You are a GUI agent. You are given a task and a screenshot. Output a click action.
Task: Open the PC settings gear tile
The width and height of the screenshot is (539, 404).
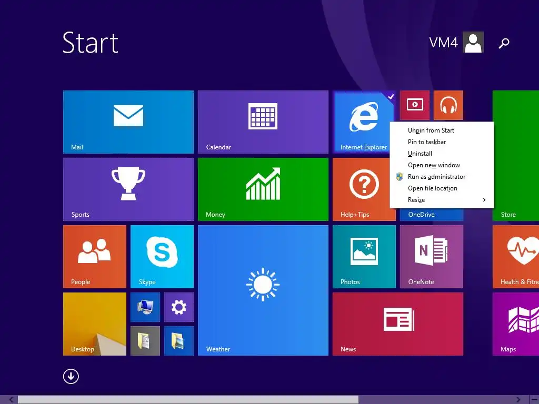(x=179, y=307)
